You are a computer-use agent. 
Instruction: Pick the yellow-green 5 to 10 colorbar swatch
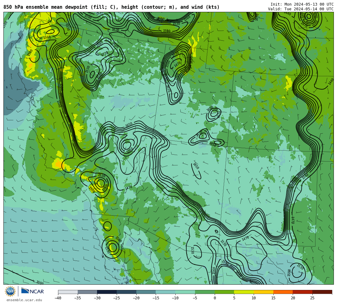[244, 292]
